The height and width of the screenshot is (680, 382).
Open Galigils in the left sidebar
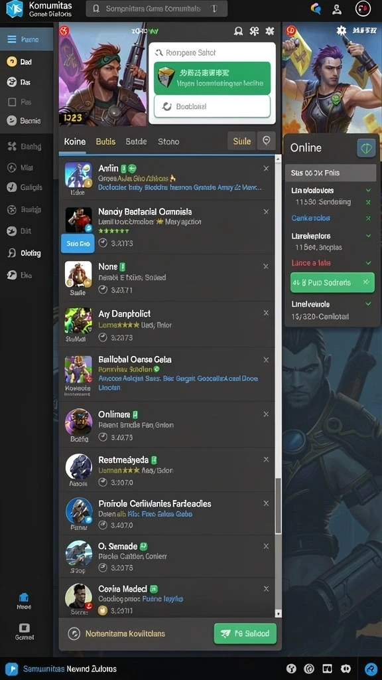click(x=26, y=187)
